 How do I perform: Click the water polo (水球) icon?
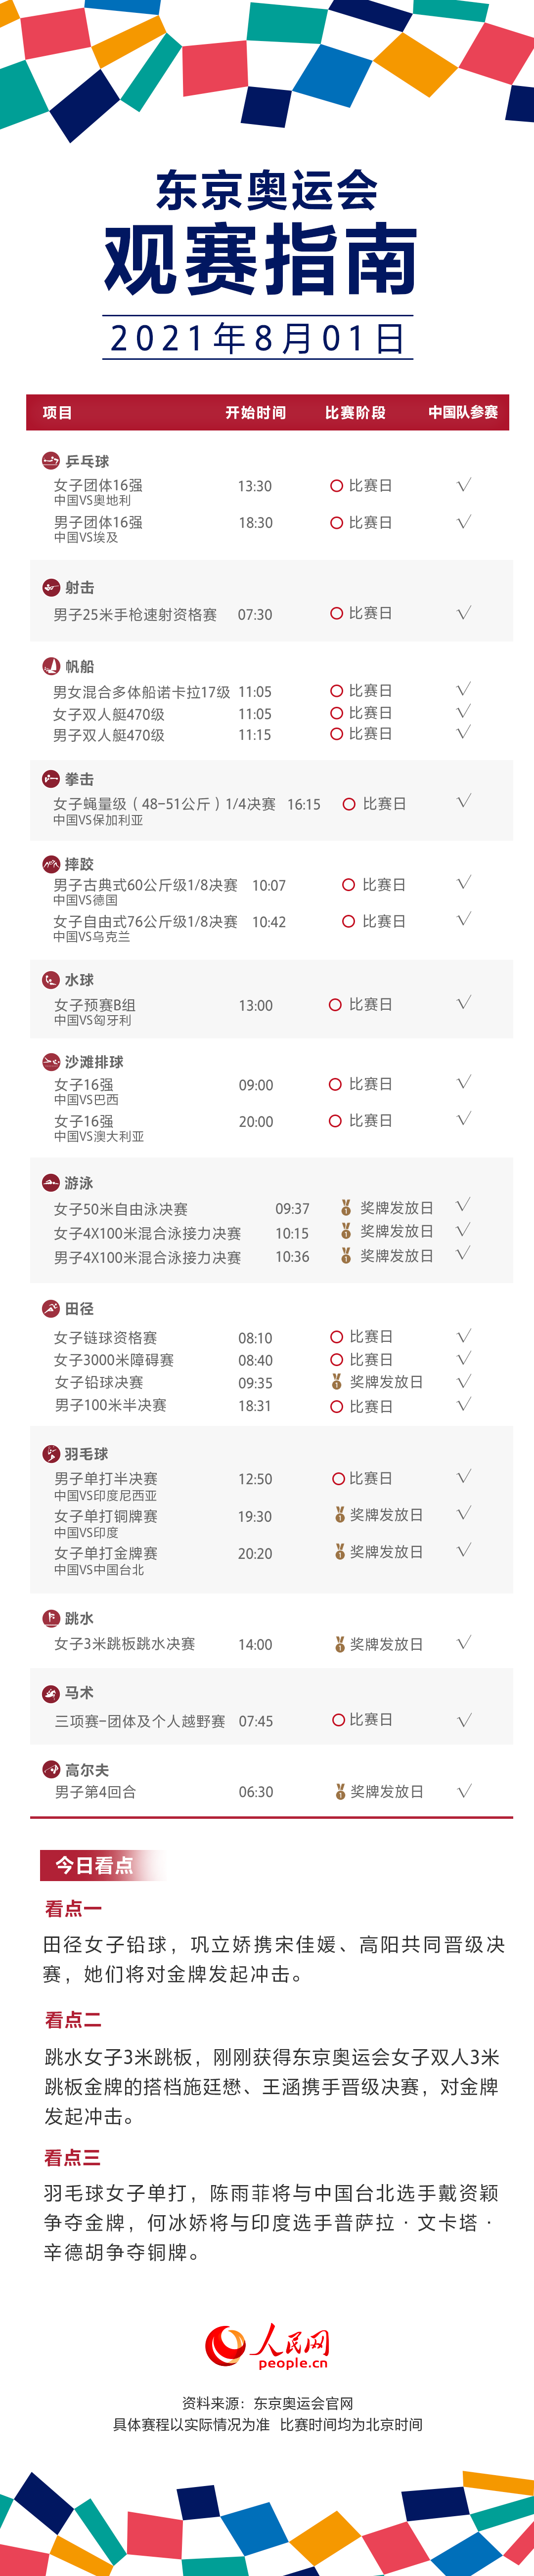(51, 979)
